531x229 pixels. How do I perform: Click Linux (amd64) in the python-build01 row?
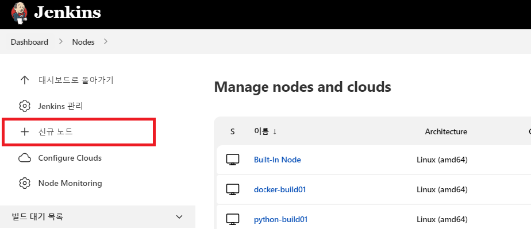coord(442,219)
